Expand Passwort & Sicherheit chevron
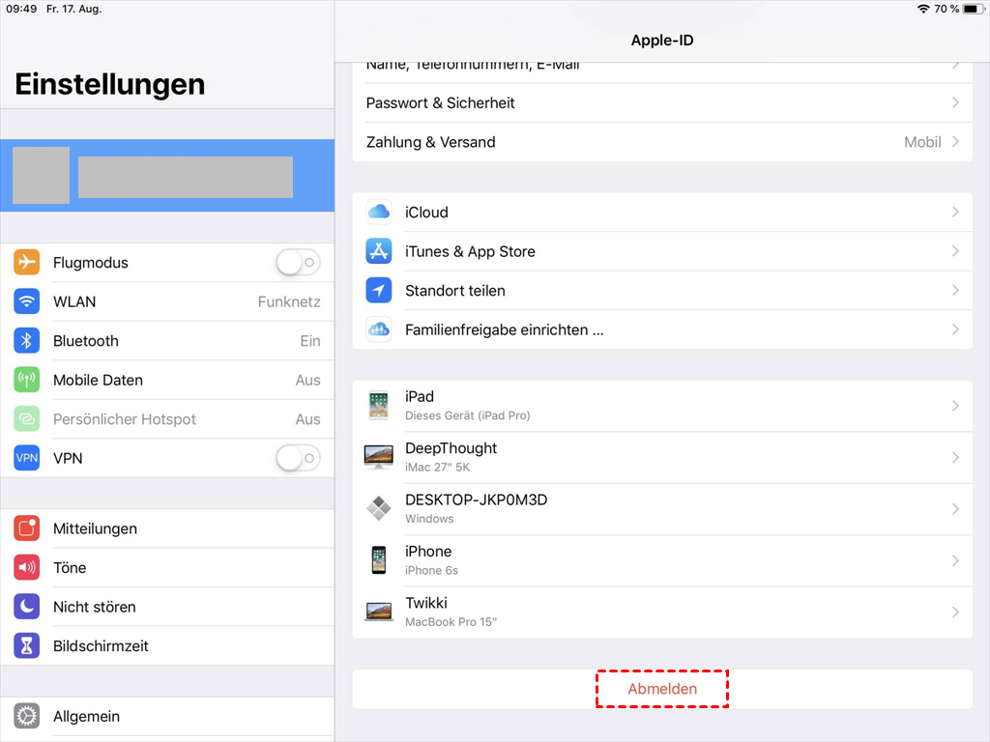The width and height of the screenshot is (990, 742). tap(955, 102)
